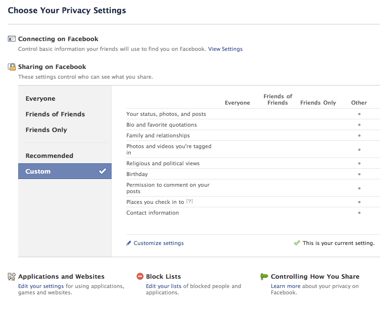Viewport: 383px width, 310px height.
Task: Click Edit your settings for applications
Action: 41,286
